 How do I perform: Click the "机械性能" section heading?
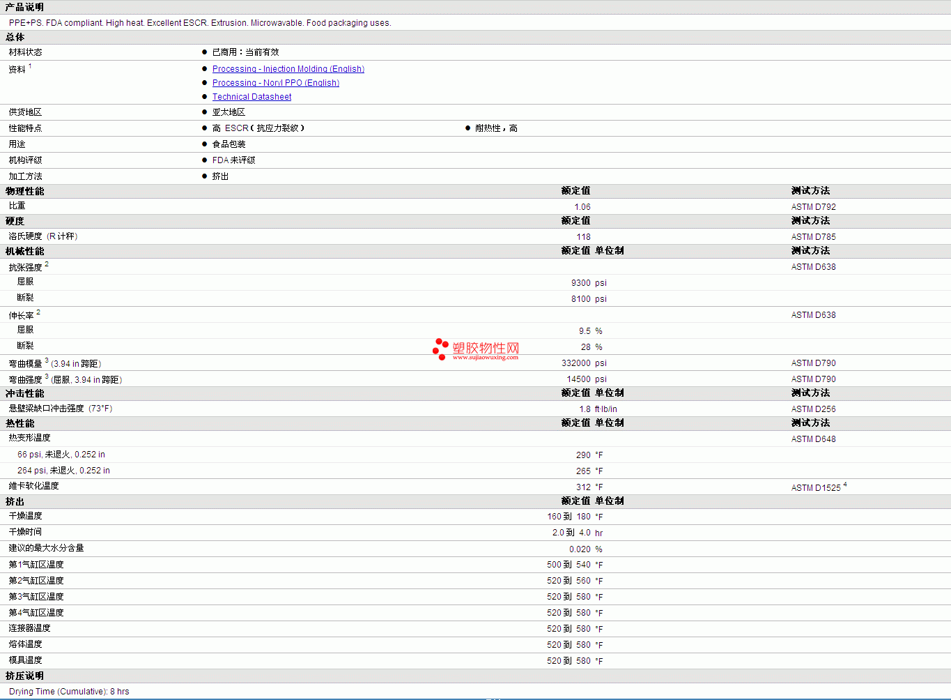point(24,251)
